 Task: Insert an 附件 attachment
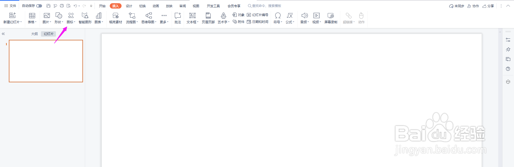[239, 22]
